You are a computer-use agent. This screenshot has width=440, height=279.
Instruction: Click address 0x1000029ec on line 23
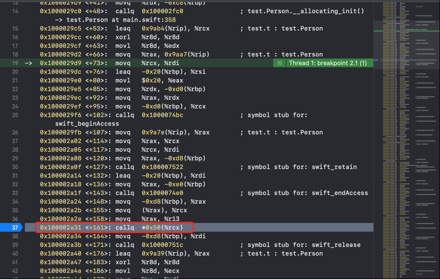pos(61,98)
